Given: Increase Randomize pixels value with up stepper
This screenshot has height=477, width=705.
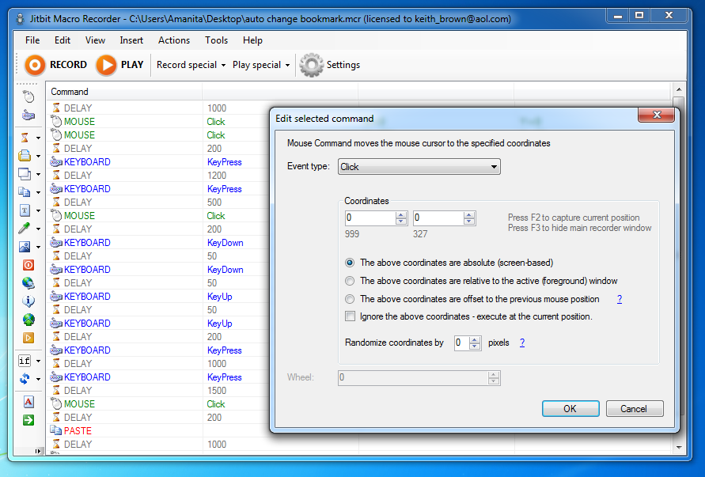Looking at the screenshot, I should point(474,340).
